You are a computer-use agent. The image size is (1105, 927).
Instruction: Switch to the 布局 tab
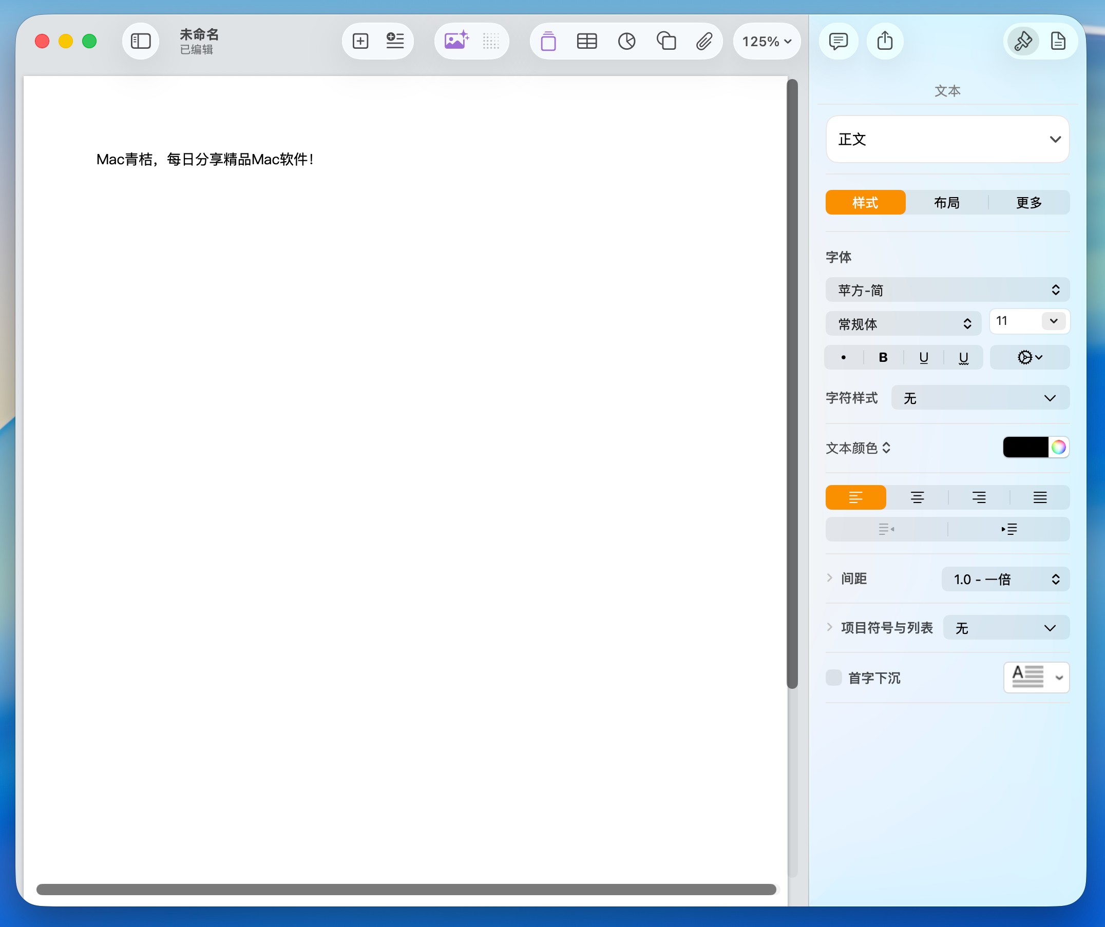pos(947,203)
